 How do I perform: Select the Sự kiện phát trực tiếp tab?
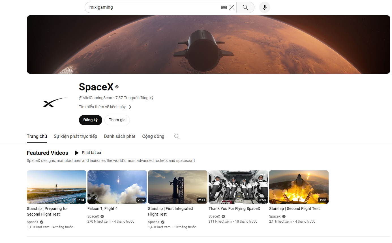pos(75,136)
